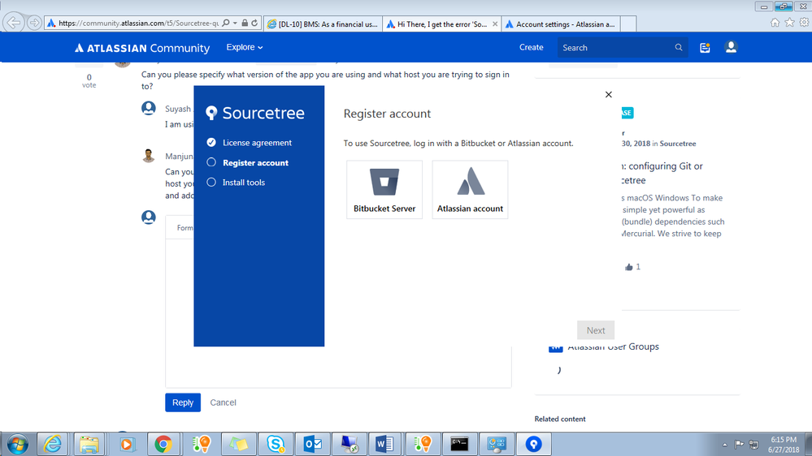The height and width of the screenshot is (456, 812).
Task: Submit the comment with Reply button
Action: [183, 402]
